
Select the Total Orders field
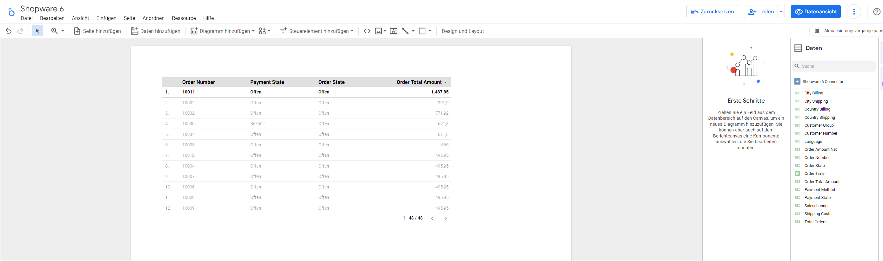pos(815,222)
